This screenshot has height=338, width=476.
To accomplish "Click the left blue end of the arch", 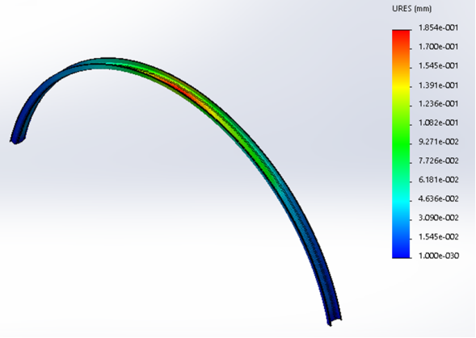I will pos(18,136).
